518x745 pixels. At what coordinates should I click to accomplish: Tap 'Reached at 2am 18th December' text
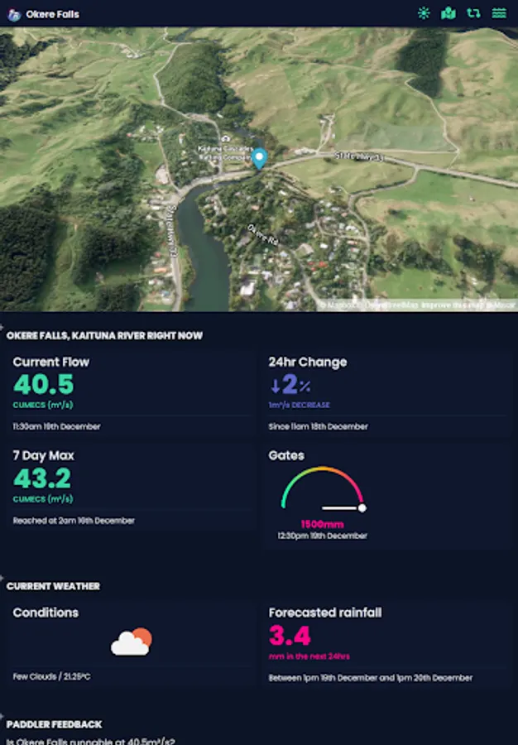74,521
